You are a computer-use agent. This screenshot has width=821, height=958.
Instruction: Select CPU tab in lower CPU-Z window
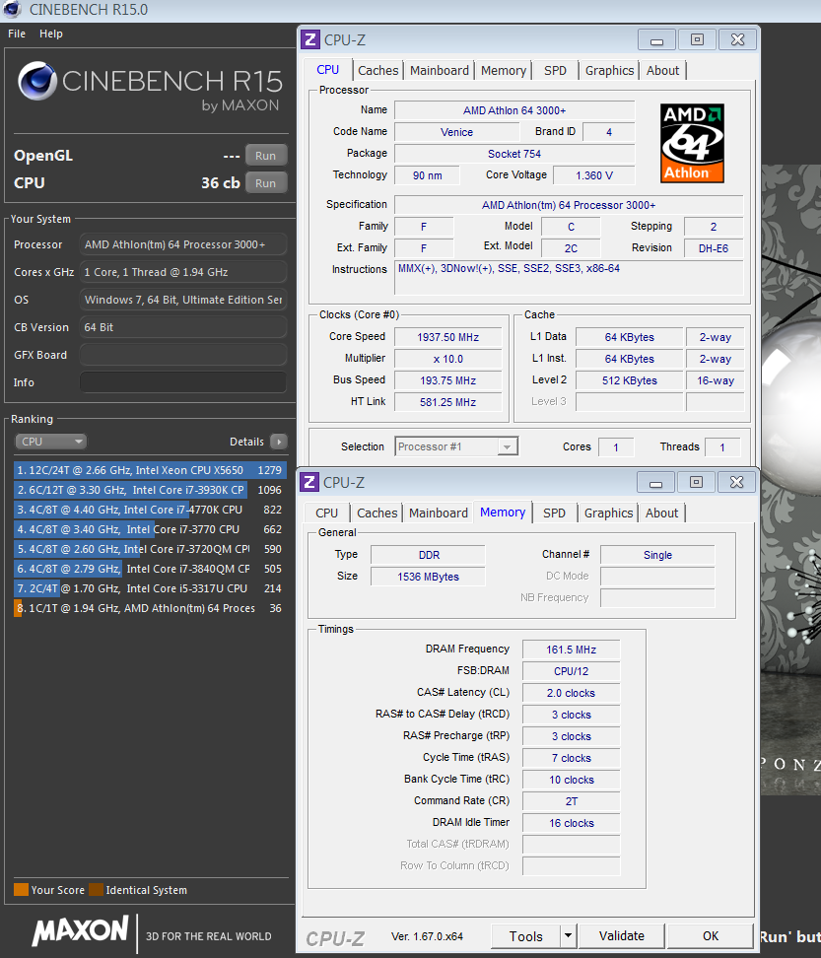(x=327, y=513)
